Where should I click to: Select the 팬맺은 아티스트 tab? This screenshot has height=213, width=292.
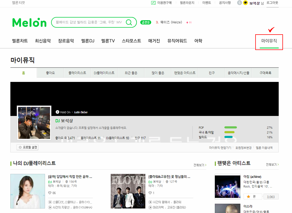pos(185,73)
